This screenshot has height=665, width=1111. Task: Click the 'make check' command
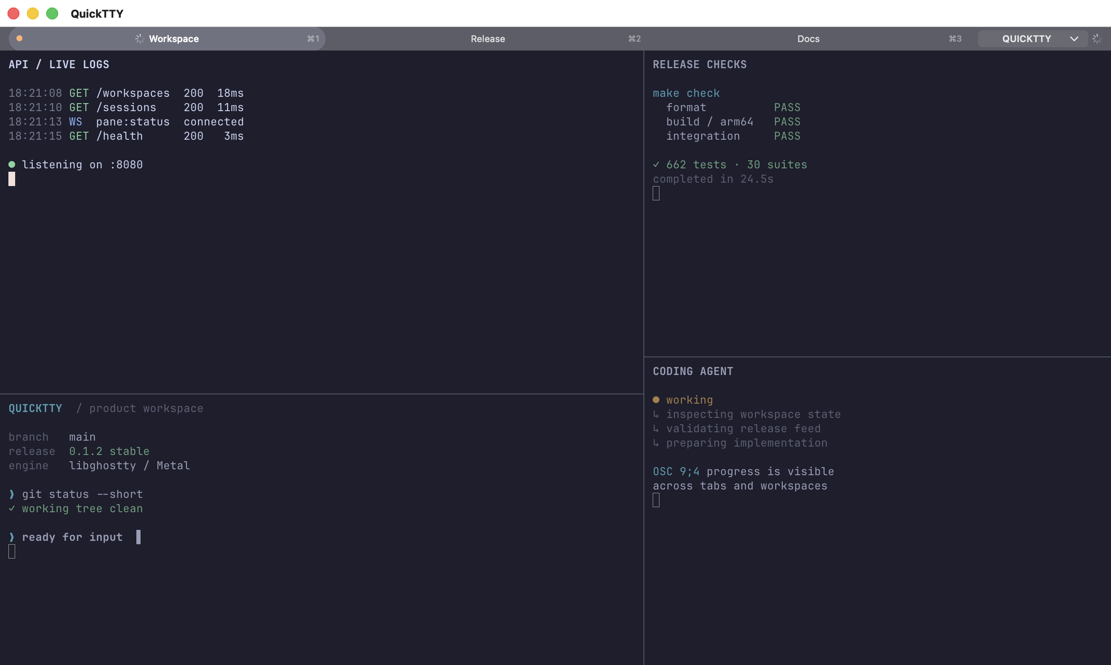[686, 93]
